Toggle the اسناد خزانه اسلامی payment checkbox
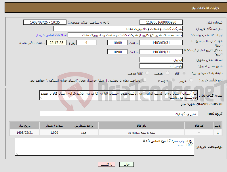Viewport: 227px width, 172px height. (x=144, y=80)
